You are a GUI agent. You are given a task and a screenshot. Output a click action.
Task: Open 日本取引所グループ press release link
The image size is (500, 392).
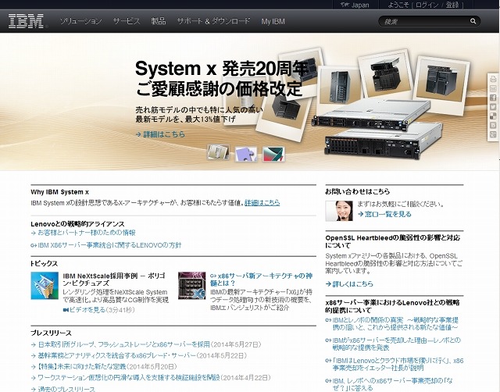point(124,344)
